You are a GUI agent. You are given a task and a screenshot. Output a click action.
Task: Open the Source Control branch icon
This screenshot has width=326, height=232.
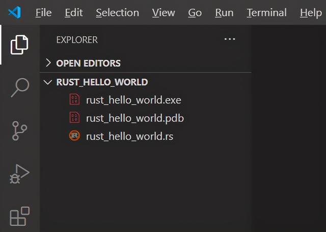[x=19, y=131]
